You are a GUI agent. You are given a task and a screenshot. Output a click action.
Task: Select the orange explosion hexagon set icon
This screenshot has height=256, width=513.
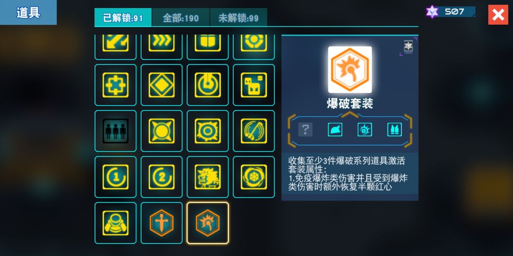pyautogui.click(x=208, y=223)
